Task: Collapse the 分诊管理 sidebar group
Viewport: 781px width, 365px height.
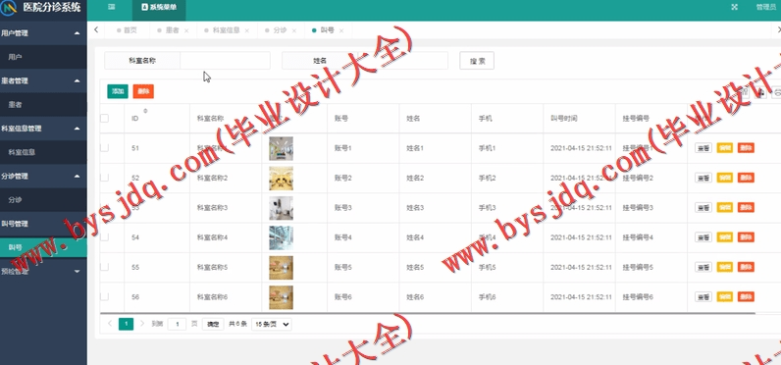Action: coord(43,177)
